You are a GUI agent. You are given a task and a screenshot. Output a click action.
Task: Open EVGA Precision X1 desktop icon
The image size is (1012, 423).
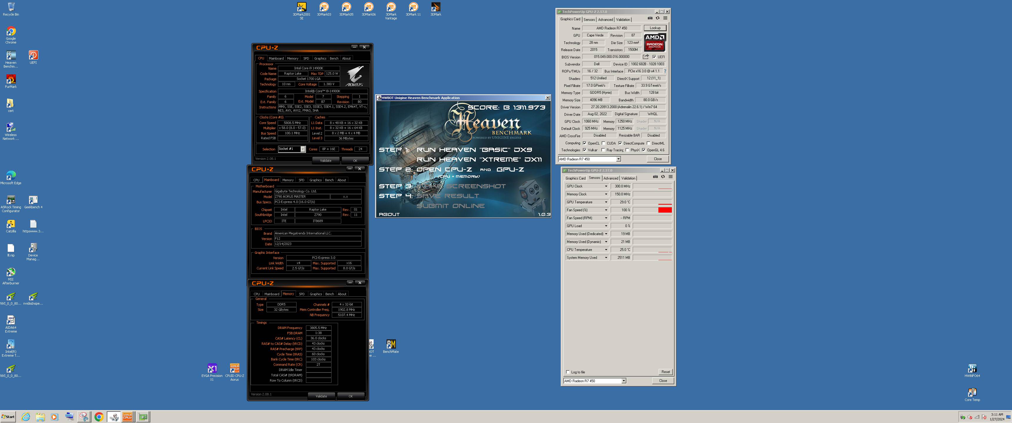click(x=212, y=372)
